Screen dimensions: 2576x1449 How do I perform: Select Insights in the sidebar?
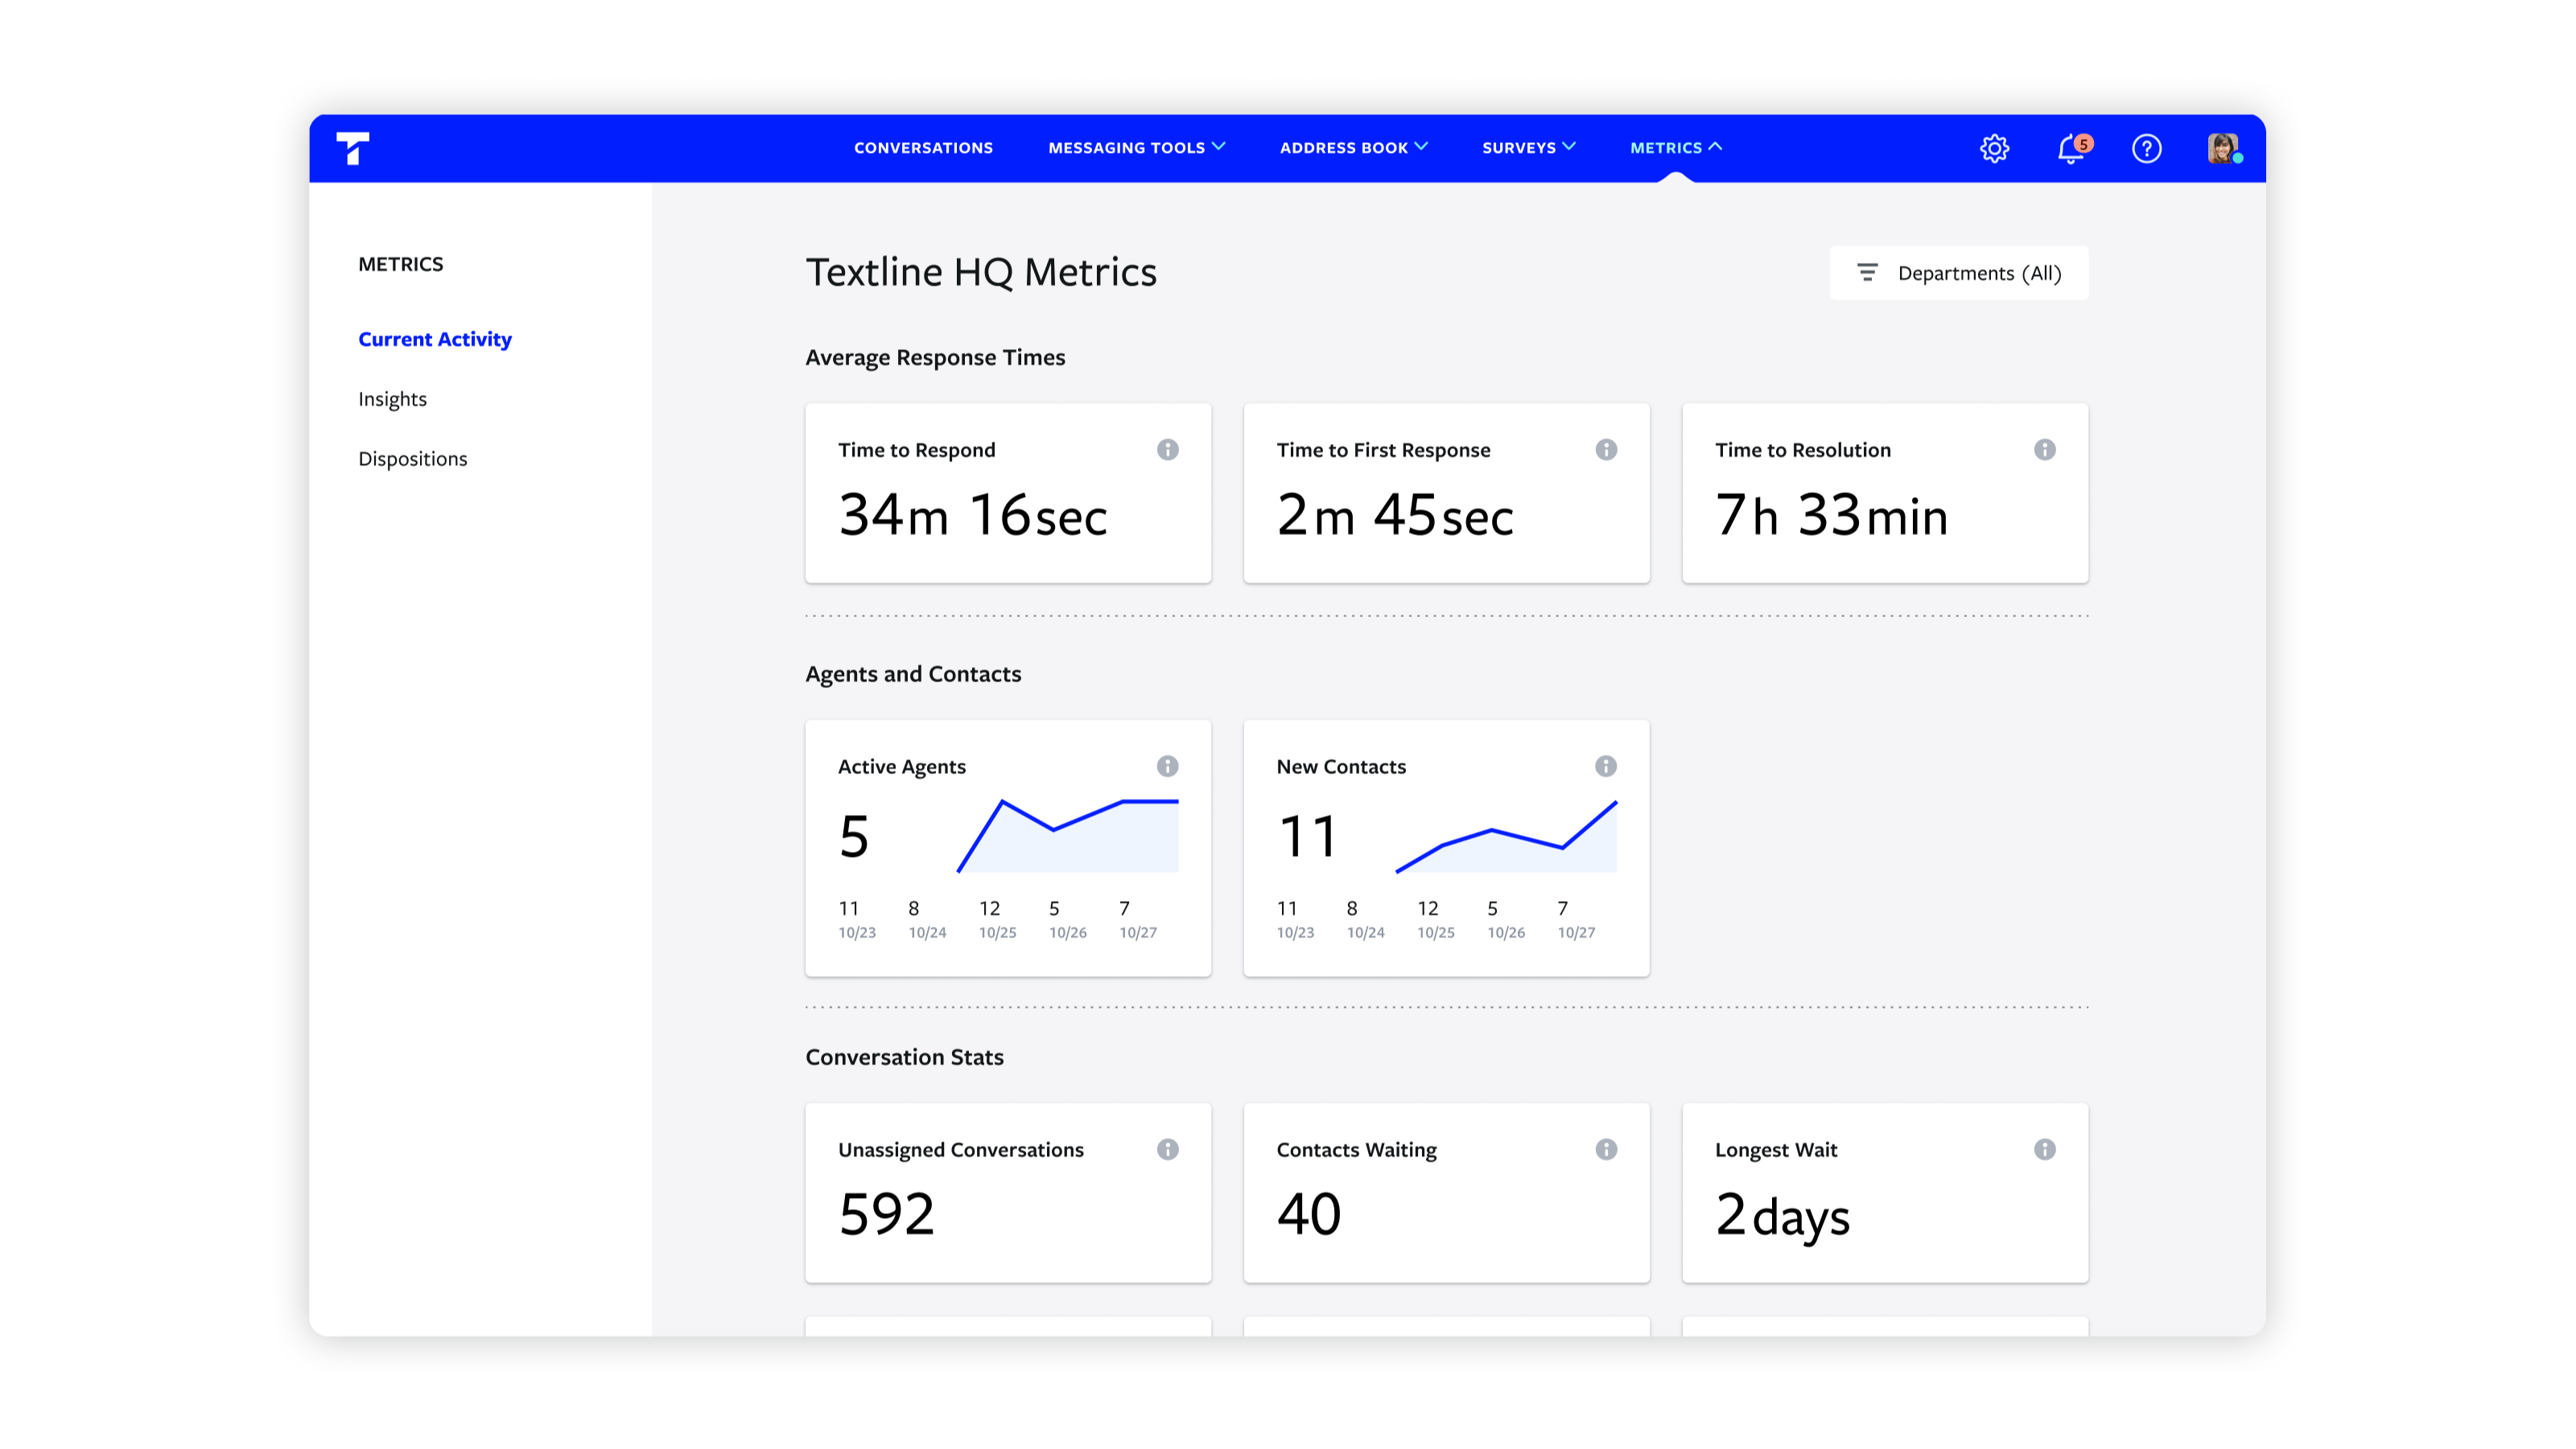[392, 399]
